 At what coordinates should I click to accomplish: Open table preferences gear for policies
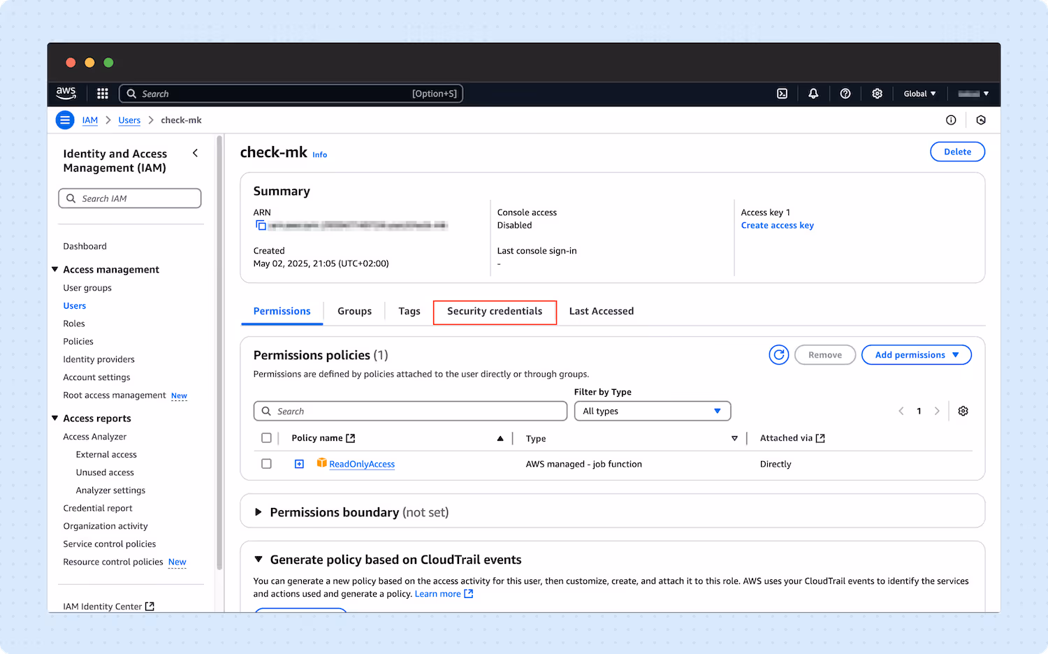(963, 411)
